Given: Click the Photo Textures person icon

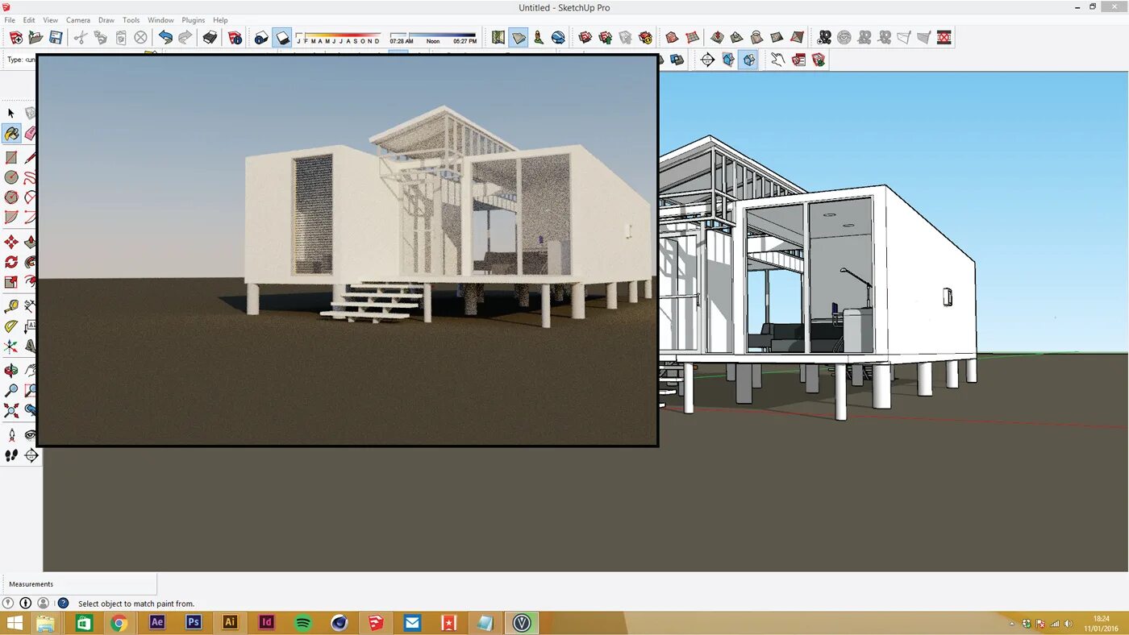Looking at the screenshot, I should click(538, 37).
